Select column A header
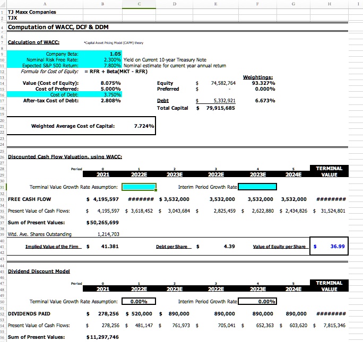This screenshot has width=363, height=342. tap(45, 4)
